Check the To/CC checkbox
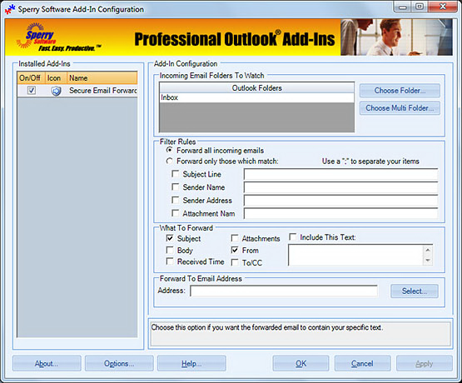The image size is (462, 383). pyautogui.click(x=235, y=262)
